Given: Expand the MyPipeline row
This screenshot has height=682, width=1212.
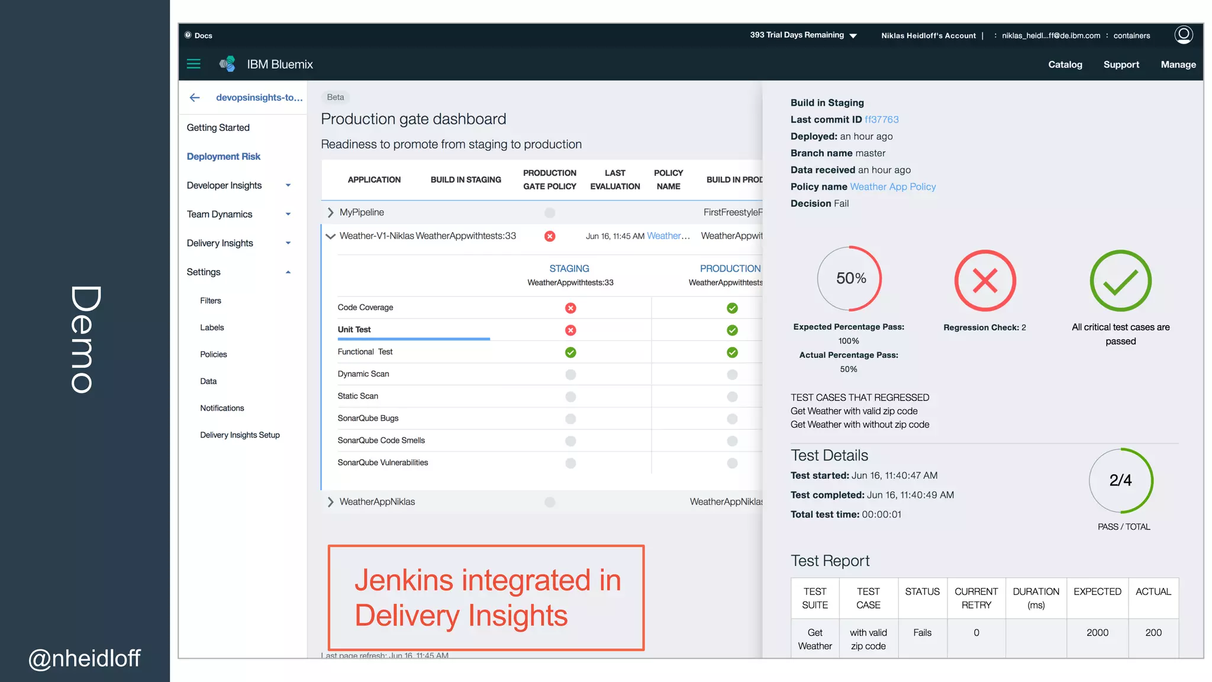Looking at the screenshot, I should point(330,213).
